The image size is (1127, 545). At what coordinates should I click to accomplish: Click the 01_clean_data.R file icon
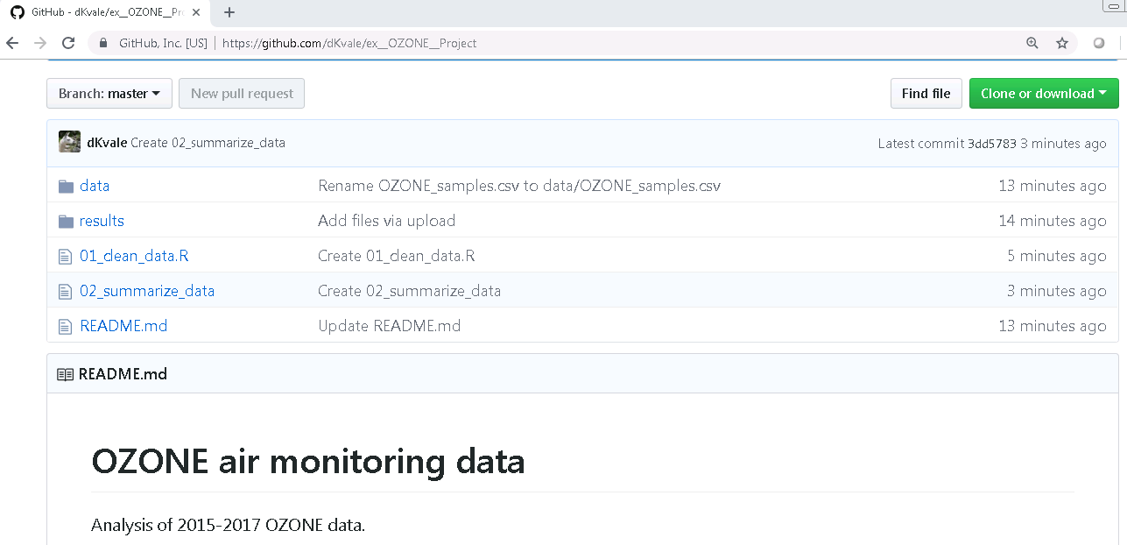(x=65, y=256)
